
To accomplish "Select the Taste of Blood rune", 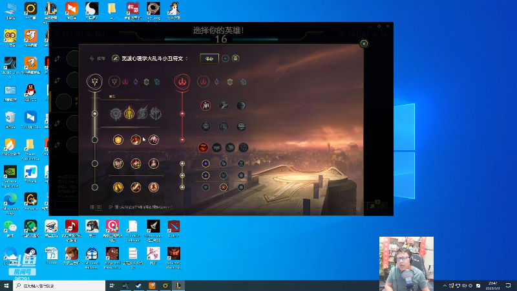I will 224,105.
